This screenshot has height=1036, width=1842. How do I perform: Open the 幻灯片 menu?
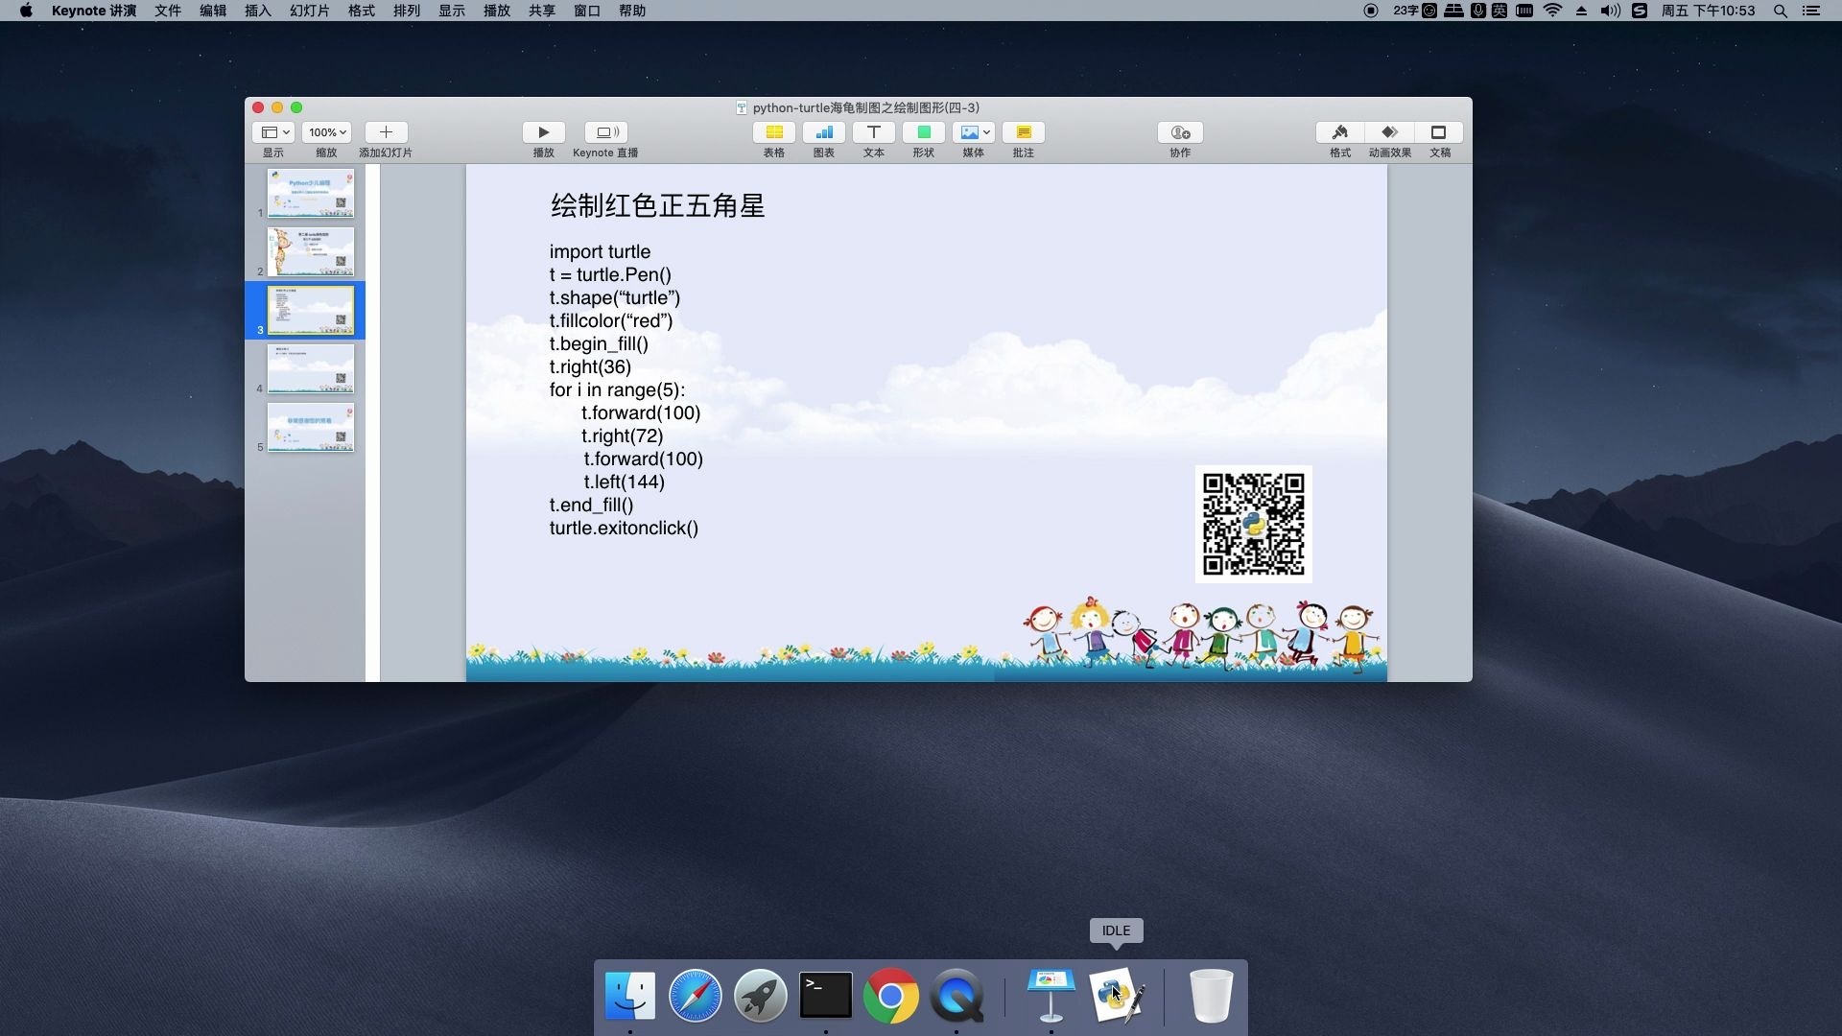[309, 11]
